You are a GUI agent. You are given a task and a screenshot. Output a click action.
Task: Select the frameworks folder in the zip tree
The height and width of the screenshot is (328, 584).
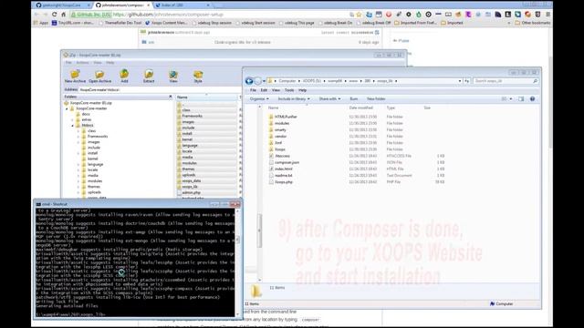[x=98, y=137]
